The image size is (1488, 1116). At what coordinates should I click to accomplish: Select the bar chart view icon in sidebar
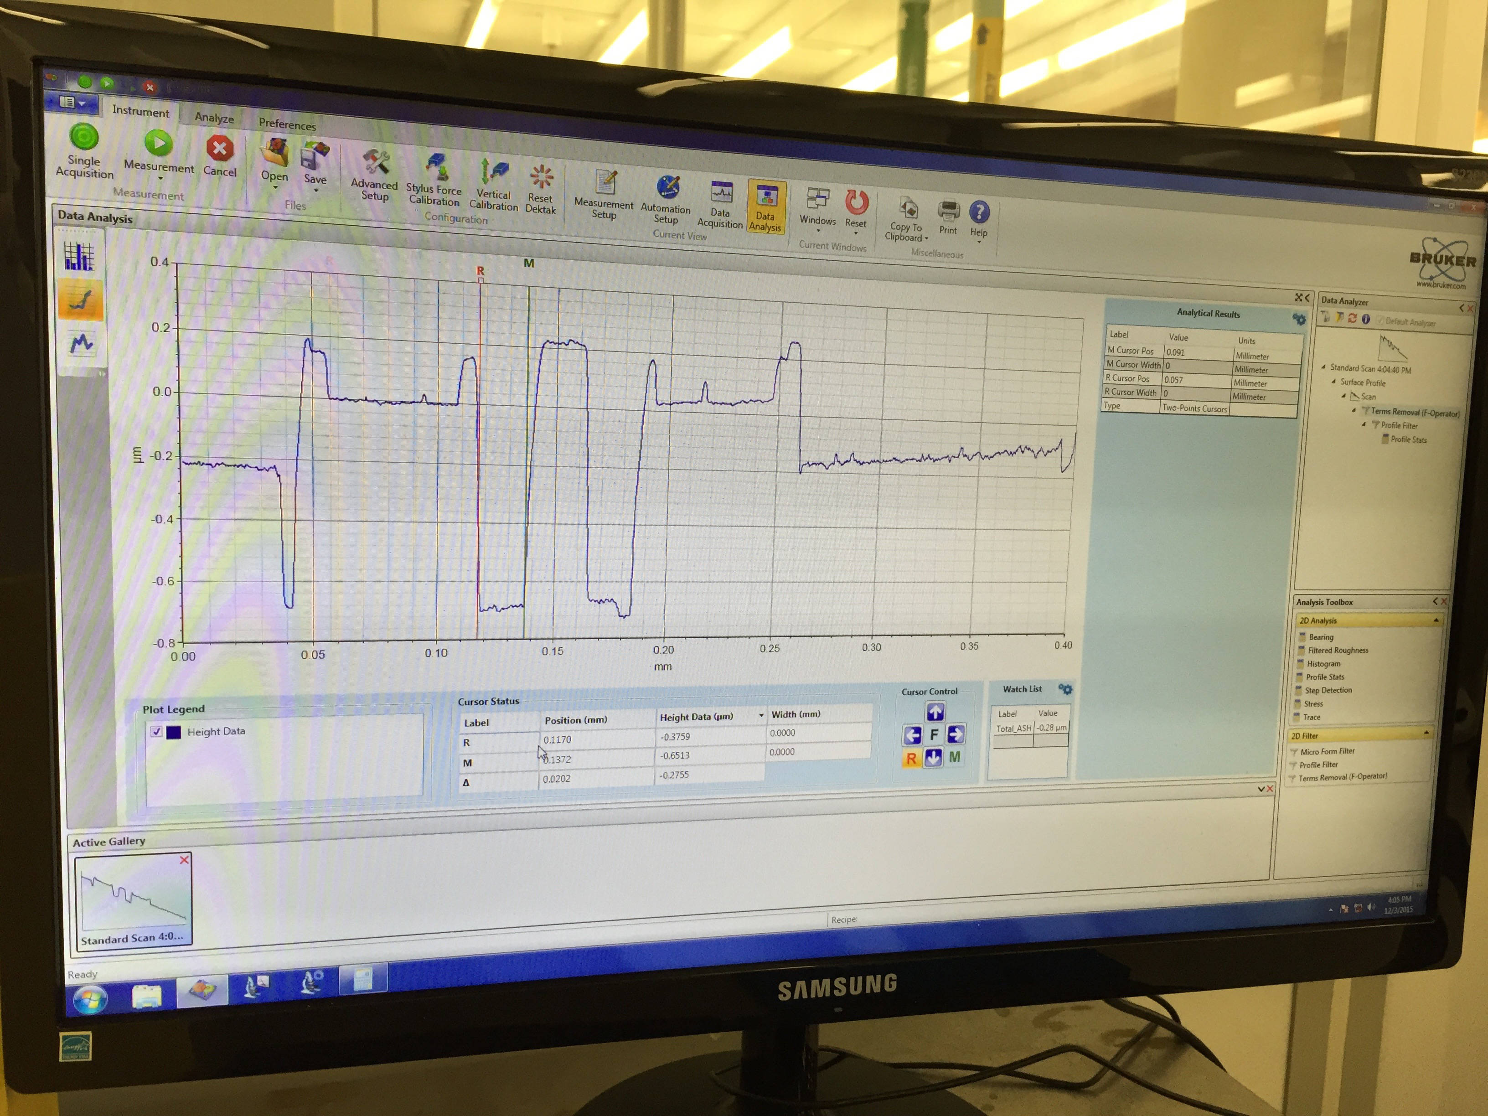(79, 256)
